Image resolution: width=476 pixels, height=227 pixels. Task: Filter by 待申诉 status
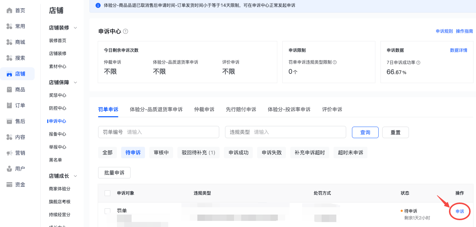click(x=133, y=153)
